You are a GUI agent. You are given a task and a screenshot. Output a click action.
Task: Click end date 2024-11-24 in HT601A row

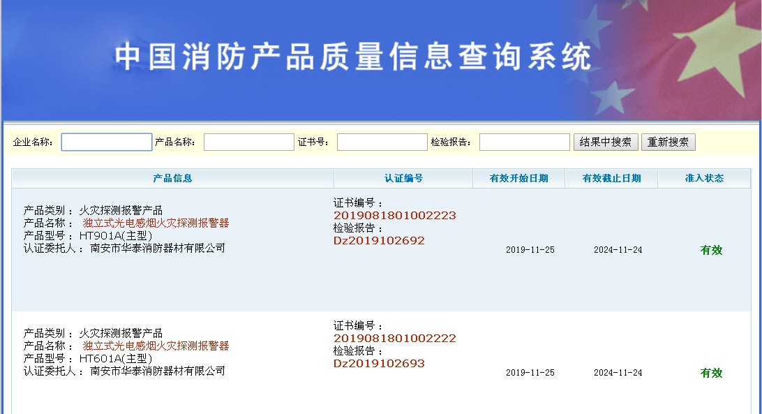(x=618, y=373)
